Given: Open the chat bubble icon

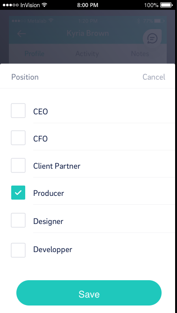Looking at the screenshot, I should [152, 38].
